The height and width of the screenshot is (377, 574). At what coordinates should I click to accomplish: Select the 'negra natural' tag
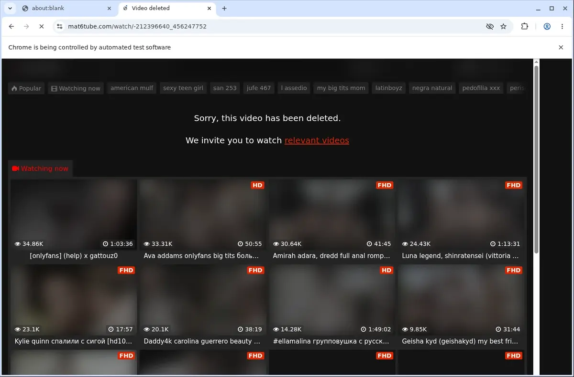coord(432,88)
